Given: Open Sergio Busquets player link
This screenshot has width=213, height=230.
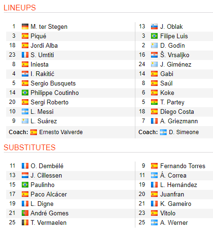Looking at the screenshot, I should tap(53, 83).
